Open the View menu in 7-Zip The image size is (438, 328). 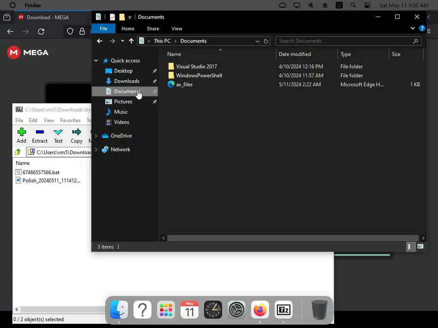point(49,120)
